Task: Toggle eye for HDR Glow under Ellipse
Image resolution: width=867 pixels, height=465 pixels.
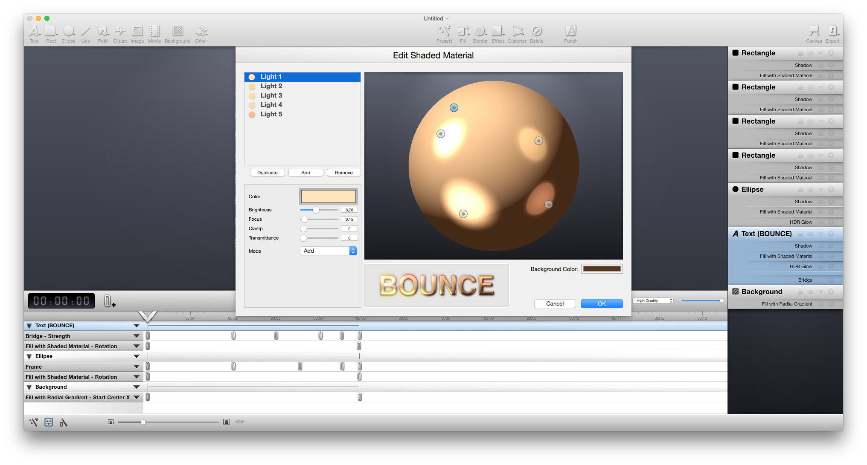Action: pyautogui.click(x=820, y=222)
